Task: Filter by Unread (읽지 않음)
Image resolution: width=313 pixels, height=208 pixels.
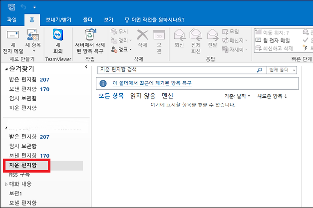Action: click(x=142, y=96)
